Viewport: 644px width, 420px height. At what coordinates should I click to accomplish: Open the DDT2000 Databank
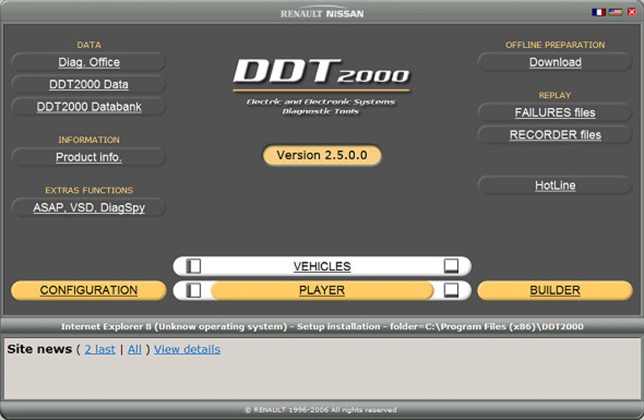coord(89,107)
